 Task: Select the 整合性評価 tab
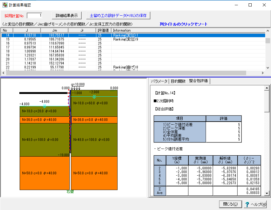[199, 81]
